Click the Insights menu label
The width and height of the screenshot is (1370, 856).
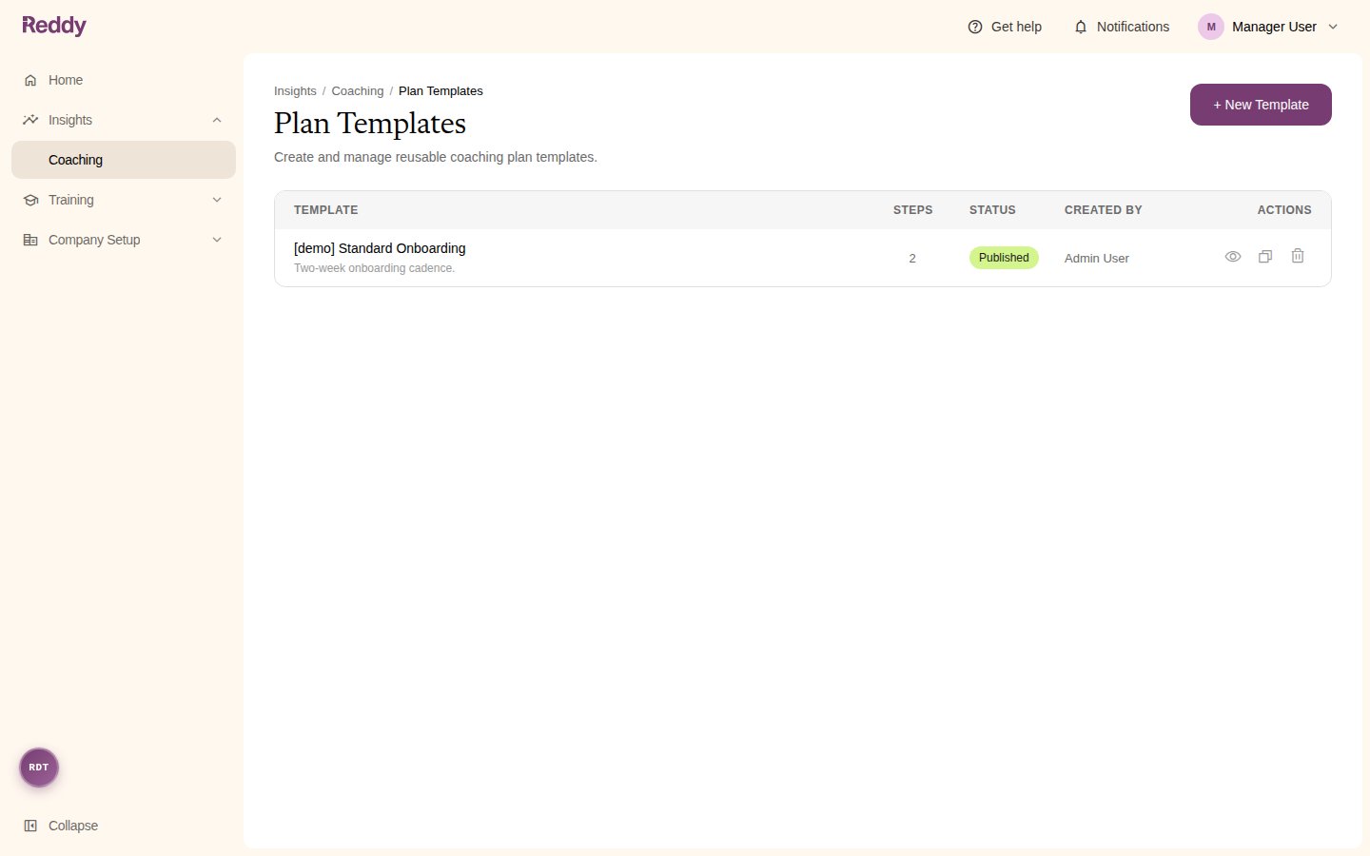click(70, 120)
